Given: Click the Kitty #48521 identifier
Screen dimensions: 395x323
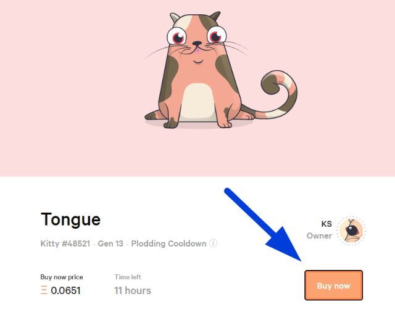Looking at the screenshot, I should (x=65, y=243).
